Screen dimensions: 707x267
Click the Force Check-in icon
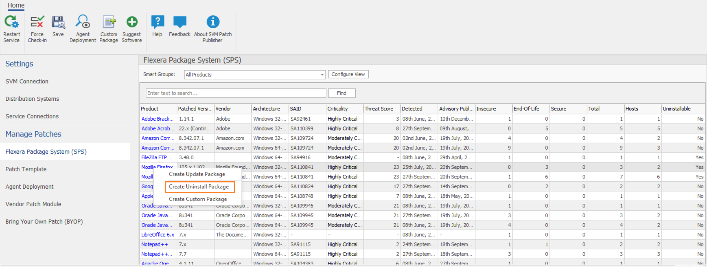(x=37, y=23)
